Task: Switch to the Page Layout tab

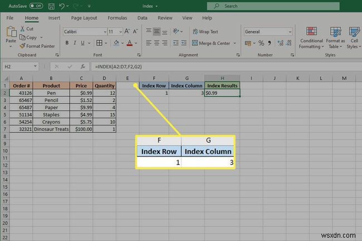Action: pos(84,18)
